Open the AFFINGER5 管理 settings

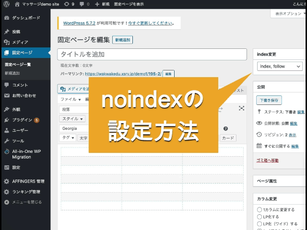(28, 181)
